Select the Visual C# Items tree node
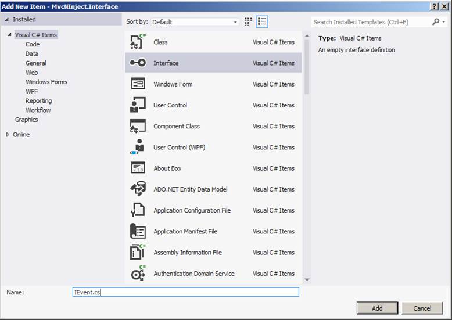Viewport: 452px width, 320px height. [x=36, y=35]
